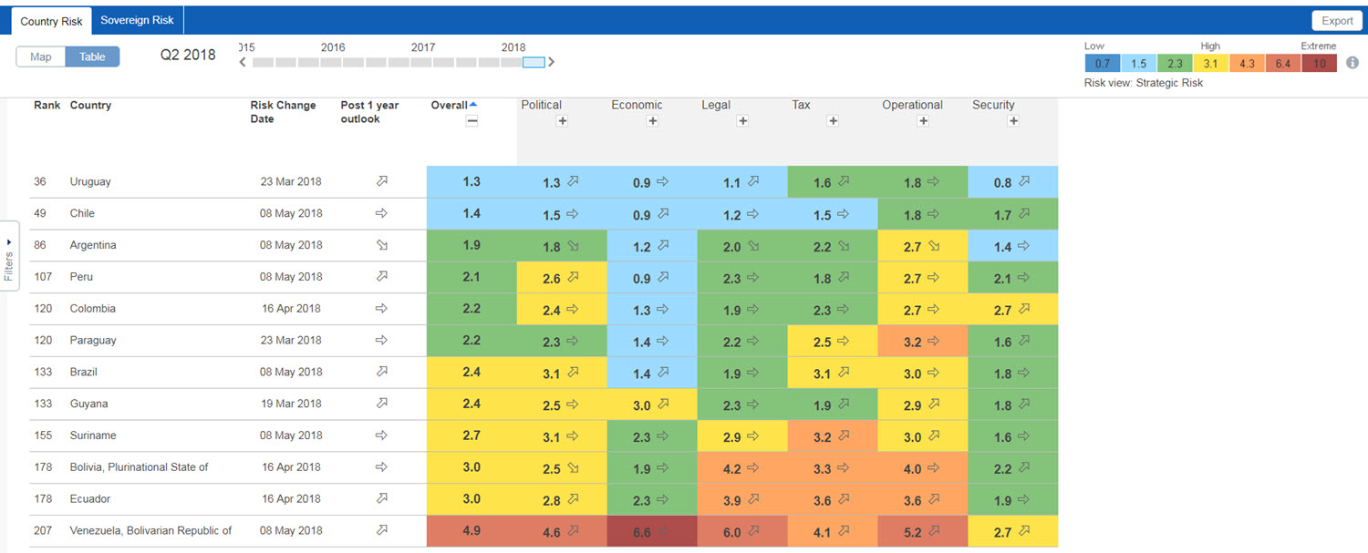
Task: Click the info icon beside risk legend
Action: [1352, 63]
